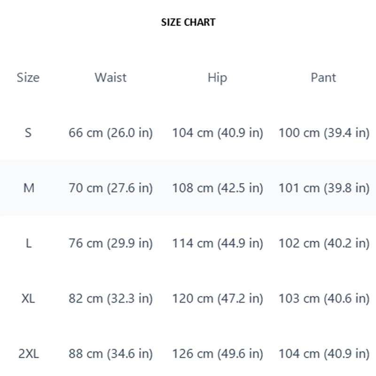Select pant value 100 cm (39.4 in)
Viewport: 376px width, 376px height.
click(x=324, y=133)
